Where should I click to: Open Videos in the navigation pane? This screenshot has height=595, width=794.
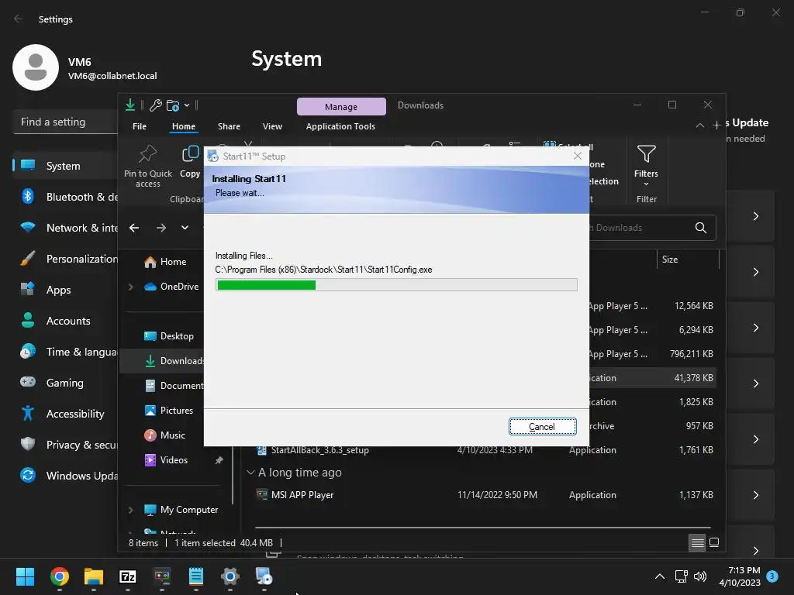pos(173,460)
